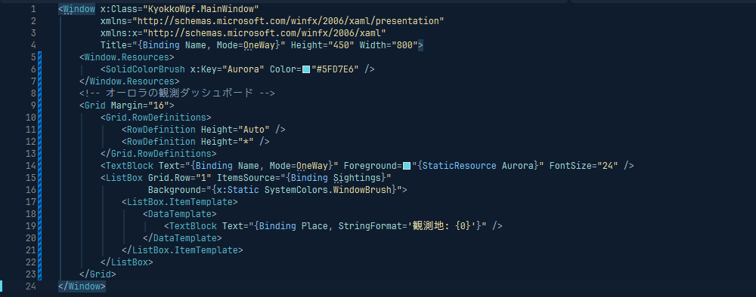Click the ListBox Grid.Row="1" tag
The image size is (756, 297).
coord(156,178)
